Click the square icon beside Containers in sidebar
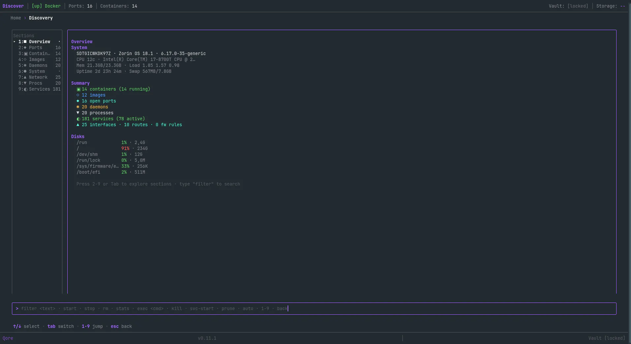The width and height of the screenshot is (631, 344). click(x=25, y=54)
